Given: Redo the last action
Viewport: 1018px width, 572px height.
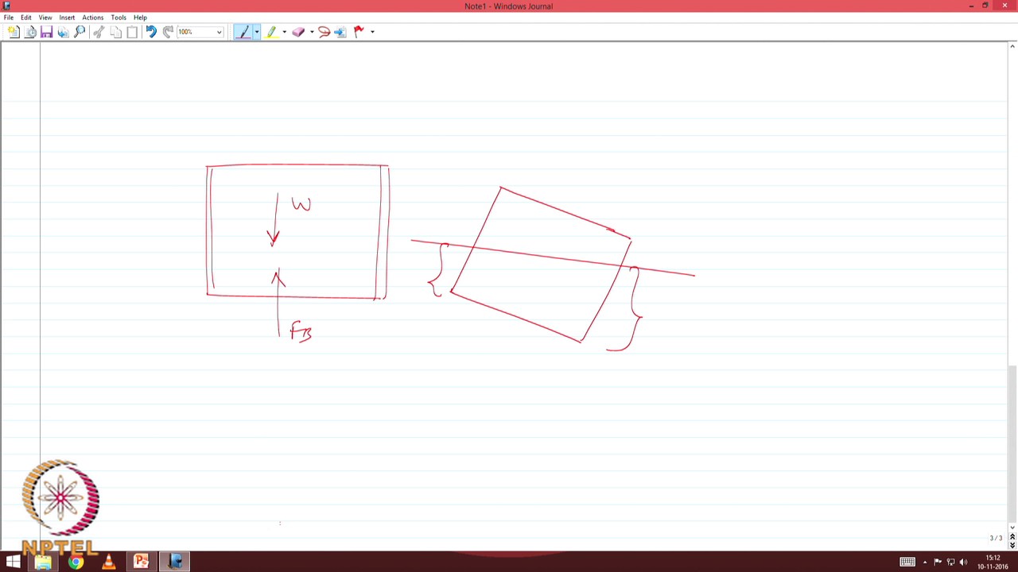Looking at the screenshot, I should 168,32.
